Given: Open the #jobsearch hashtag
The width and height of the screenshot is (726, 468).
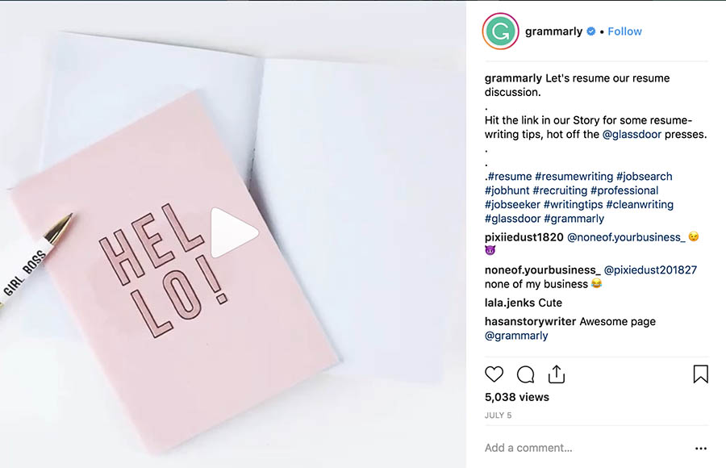Looking at the screenshot, I should point(644,177).
